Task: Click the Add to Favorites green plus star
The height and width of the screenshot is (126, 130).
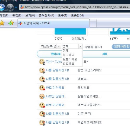Action: 11,23
